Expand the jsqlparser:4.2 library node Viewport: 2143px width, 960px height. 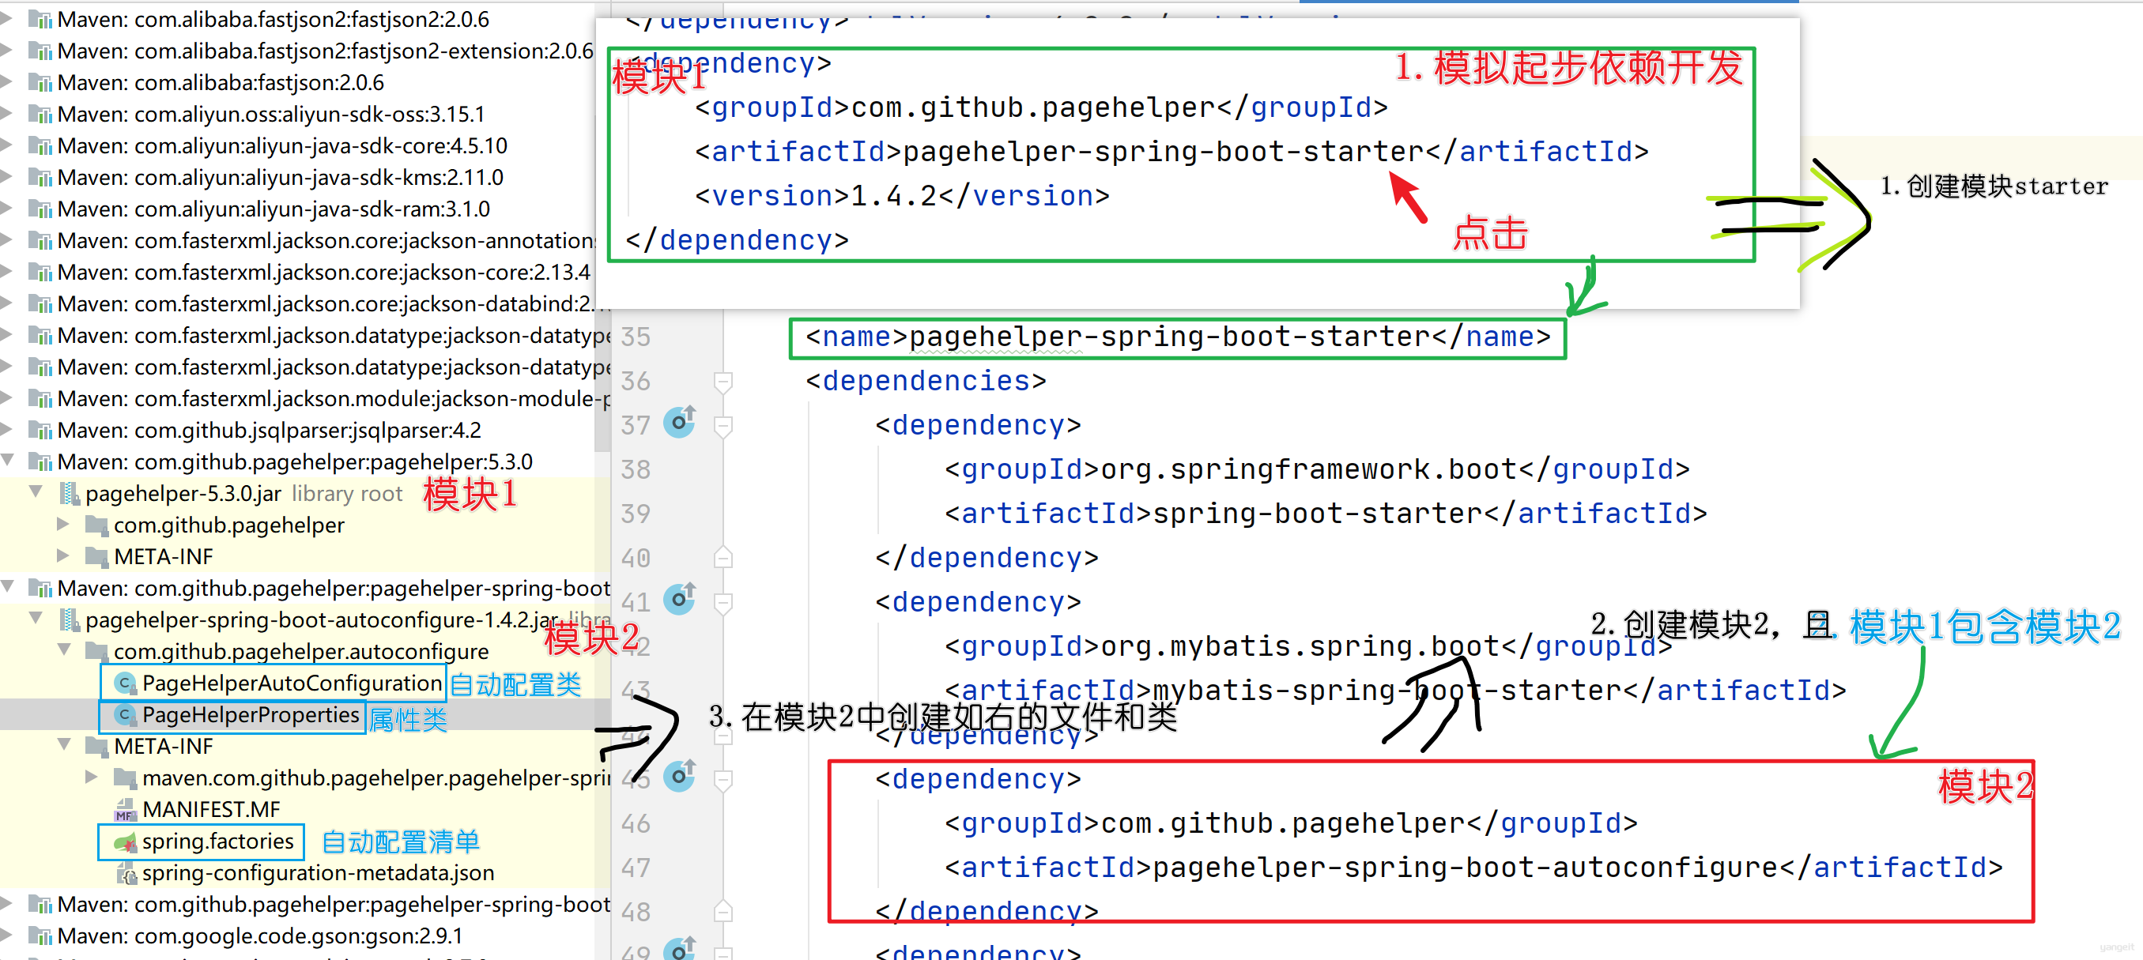[6, 429]
